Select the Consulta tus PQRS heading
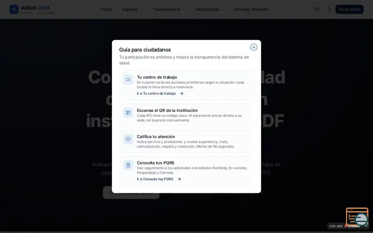 click(x=155, y=163)
